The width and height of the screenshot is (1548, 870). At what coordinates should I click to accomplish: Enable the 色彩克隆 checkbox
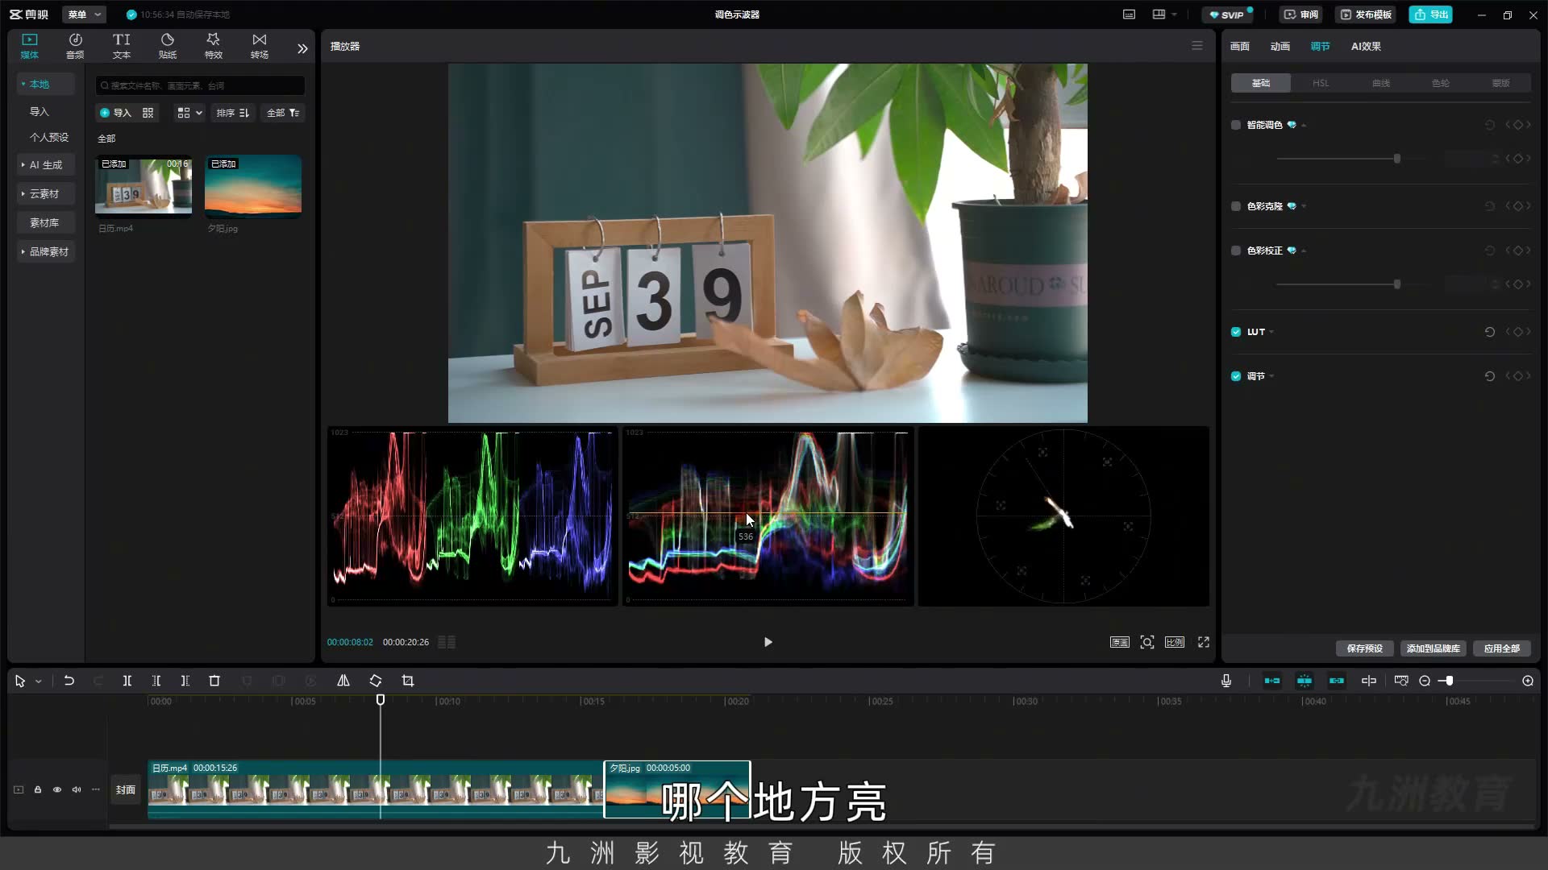coord(1236,206)
